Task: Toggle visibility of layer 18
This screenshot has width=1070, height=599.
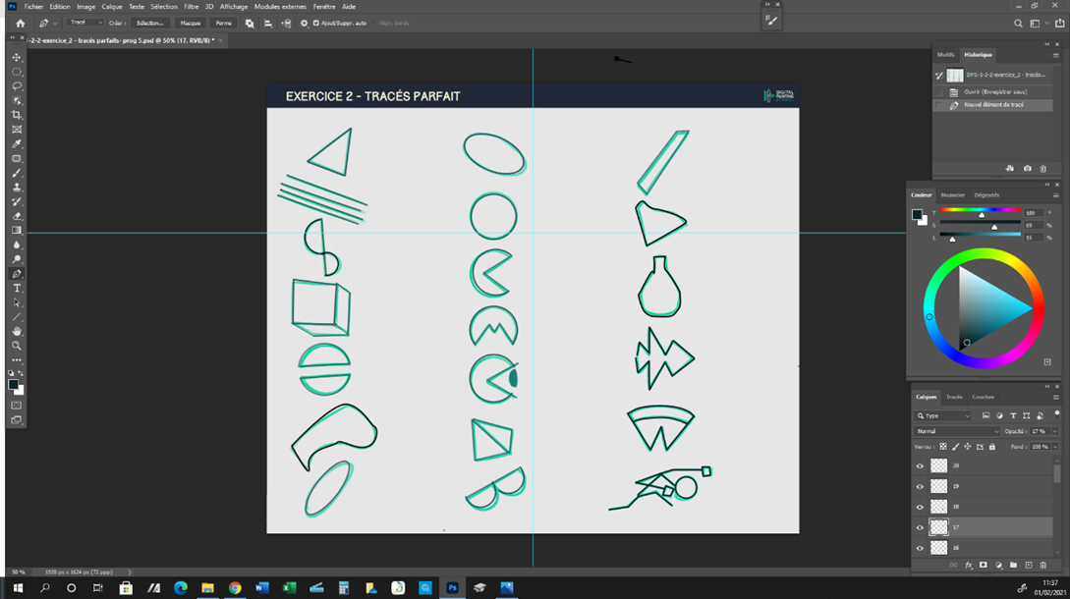Action: tap(920, 508)
